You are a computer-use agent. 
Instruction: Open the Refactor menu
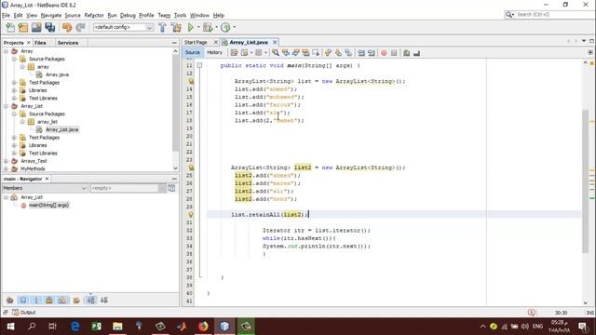pyautogui.click(x=94, y=15)
